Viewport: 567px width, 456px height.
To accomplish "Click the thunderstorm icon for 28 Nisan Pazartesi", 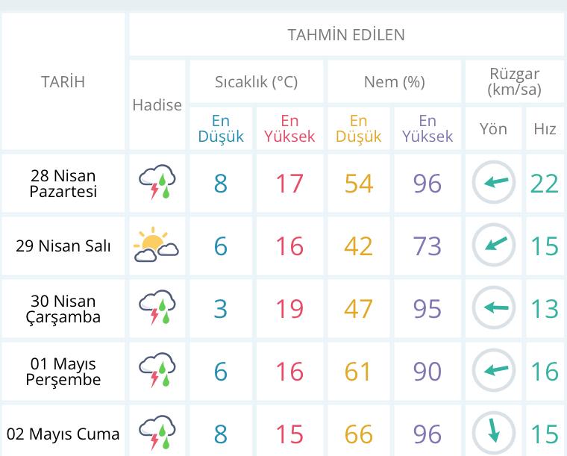I will (157, 184).
